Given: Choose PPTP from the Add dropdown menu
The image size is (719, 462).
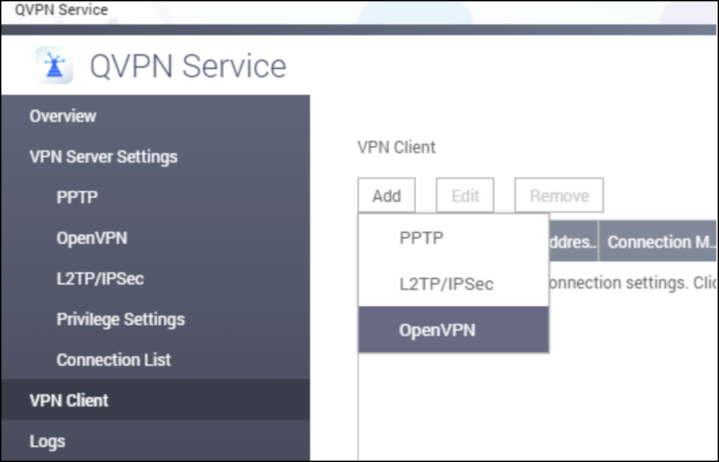Looking at the screenshot, I should [421, 238].
